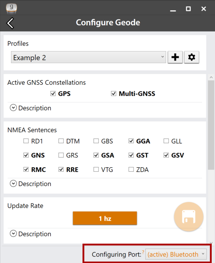Open Configuring Port help question mark
215x263 pixels.
pyautogui.click(x=143, y=252)
